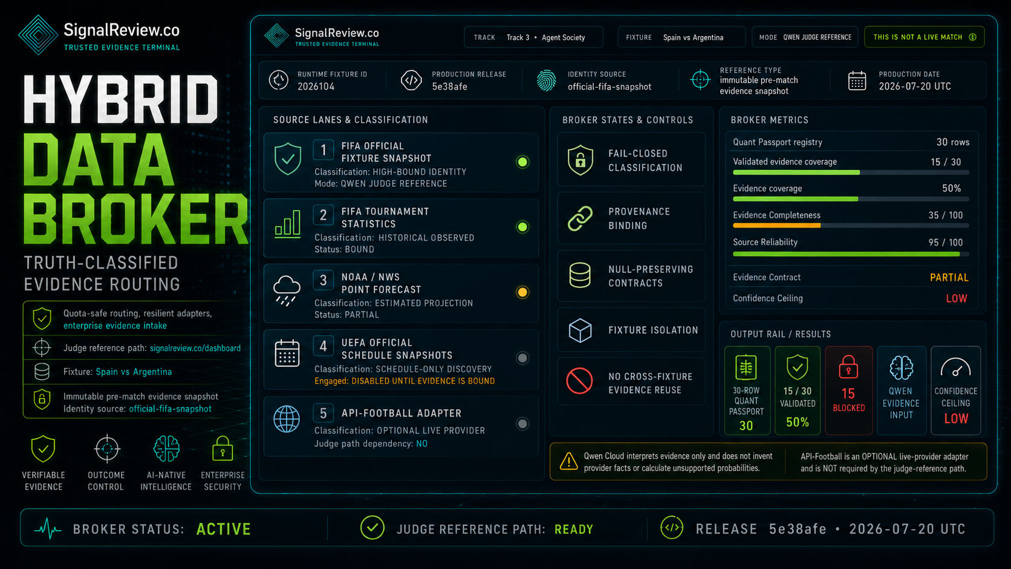This screenshot has width=1011, height=569.
Task: Open the Fixture Spain vs Argentina selector
Action: coord(681,37)
